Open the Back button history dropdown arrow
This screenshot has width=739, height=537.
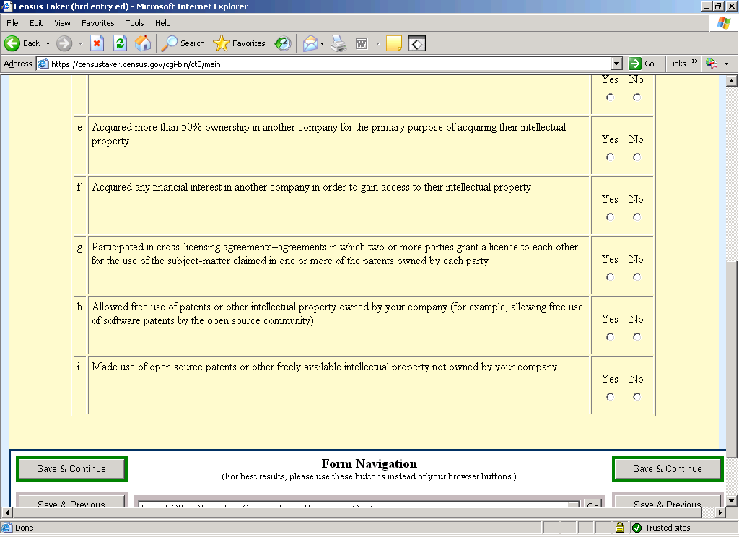48,43
